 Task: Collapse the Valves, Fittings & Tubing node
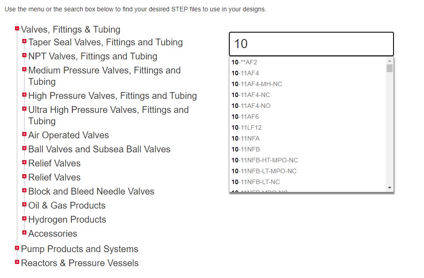pyautogui.click(x=17, y=29)
